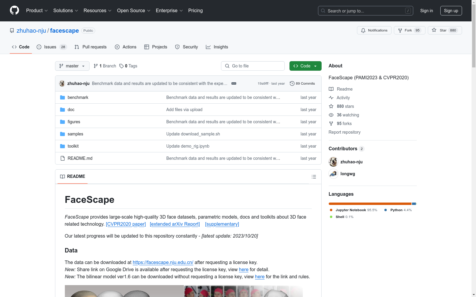The image size is (476, 297).
Task: Open longwg contributor avatar
Action: pos(333,174)
